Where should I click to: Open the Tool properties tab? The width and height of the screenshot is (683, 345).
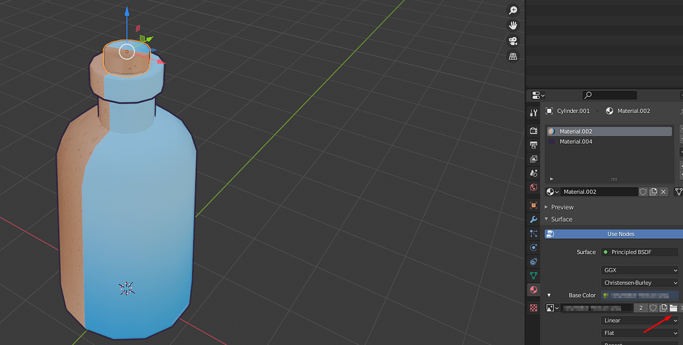pyautogui.click(x=534, y=113)
